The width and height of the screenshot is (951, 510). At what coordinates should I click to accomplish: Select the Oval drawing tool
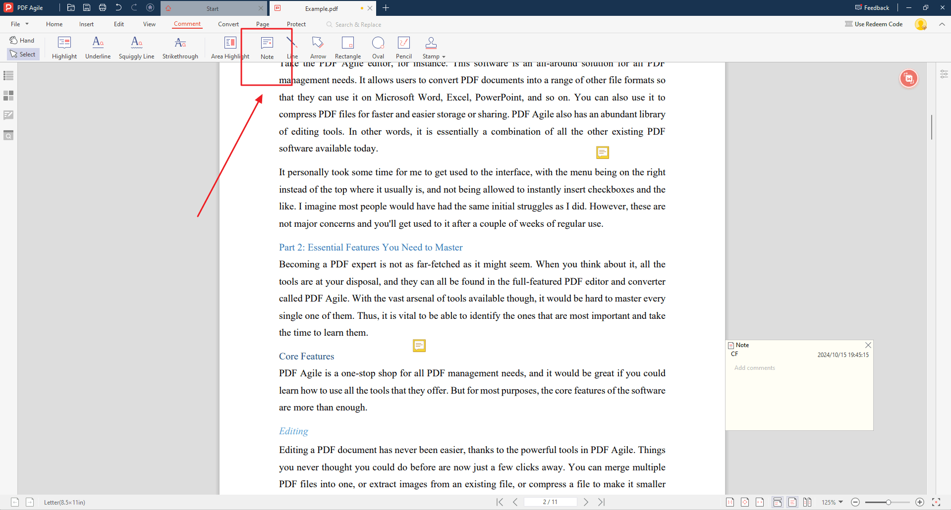378,48
